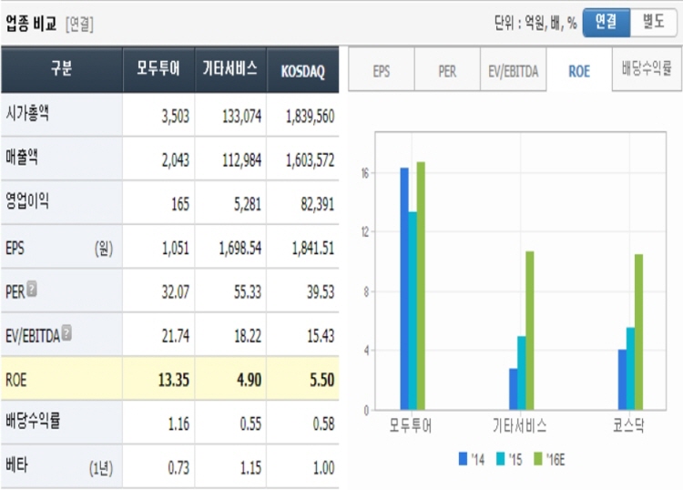The height and width of the screenshot is (490, 683).
Task: Click the ROE value 4.90
Action: tap(250, 380)
